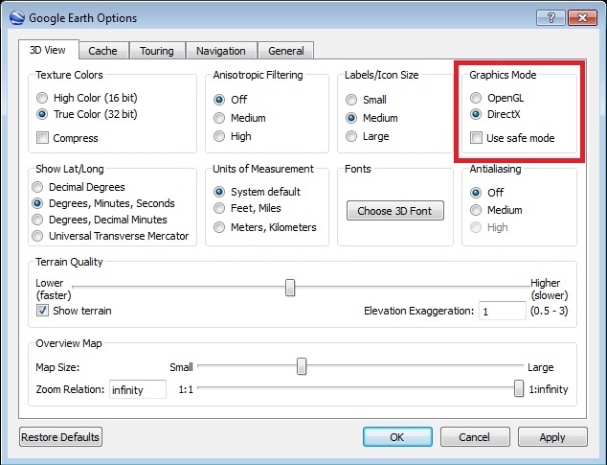Select the General tab
This screenshot has height=465, width=607.
pyautogui.click(x=285, y=51)
